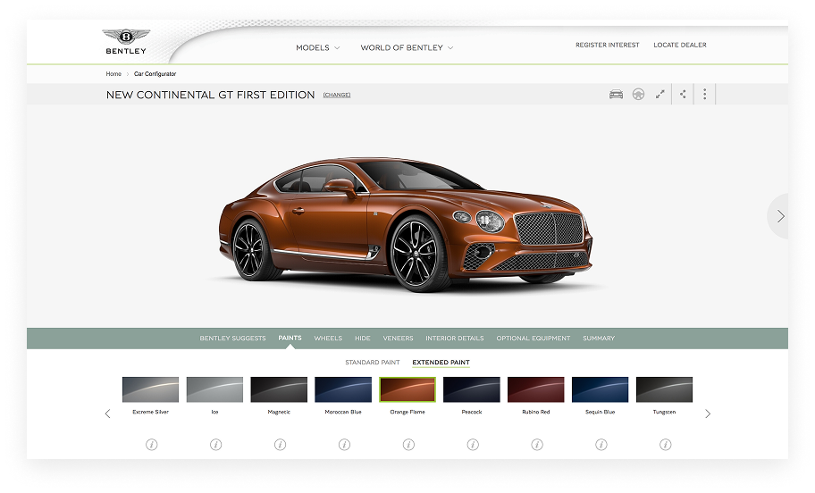Open info icon for Moroccan Blue
The image size is (815, 493).
pyautogui.click(x=344, y=445)
